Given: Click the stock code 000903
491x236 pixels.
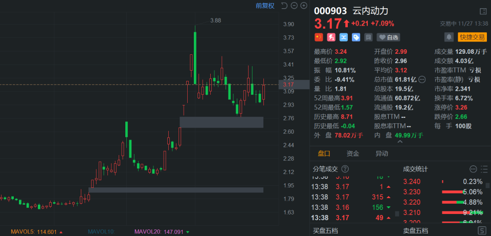Looking at the screenshot, I should [x=331, y=11].
